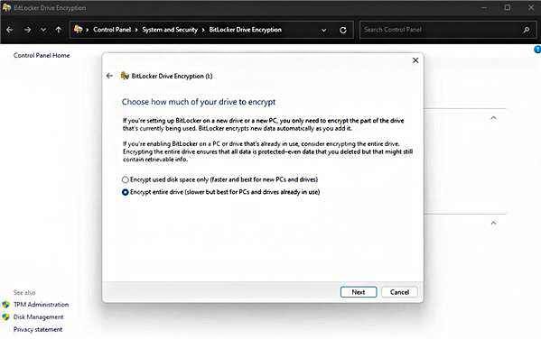Click the Search Control Panel field
Image resolution: width=541 pixels, height=339 pixels.
441,30
